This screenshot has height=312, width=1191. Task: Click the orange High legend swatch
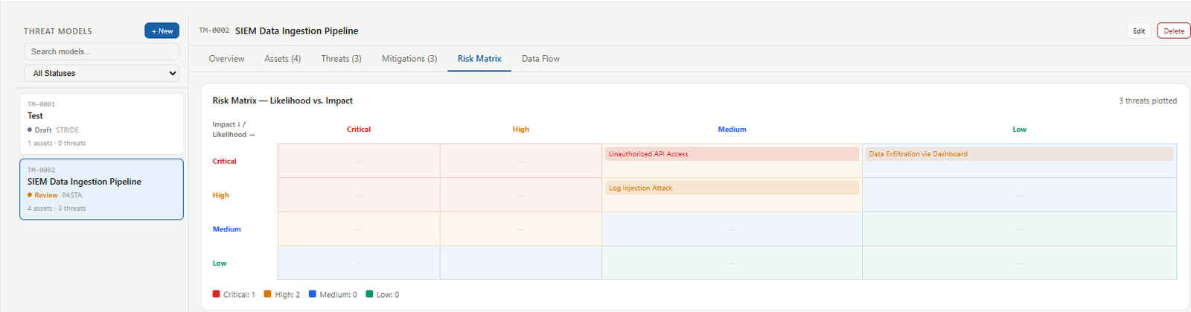point(268,294)
